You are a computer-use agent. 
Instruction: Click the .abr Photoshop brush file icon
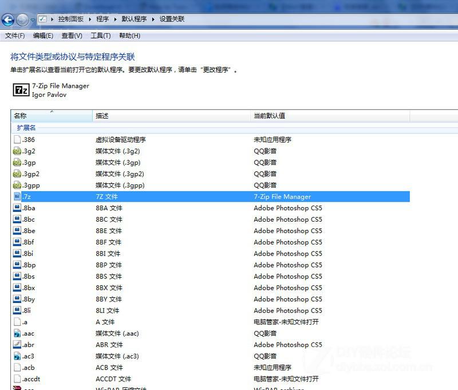point(17,345)
